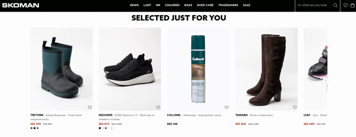Open the LADY menu
The width and height of the screenshot is (356, 137).
point(147,5)
